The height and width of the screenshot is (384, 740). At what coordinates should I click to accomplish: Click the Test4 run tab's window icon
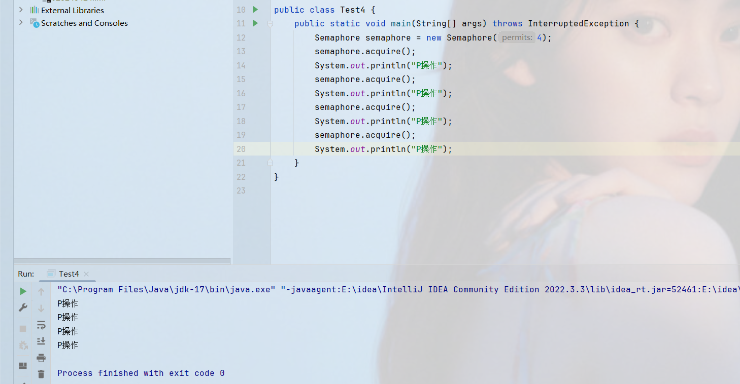coord(51,274)
